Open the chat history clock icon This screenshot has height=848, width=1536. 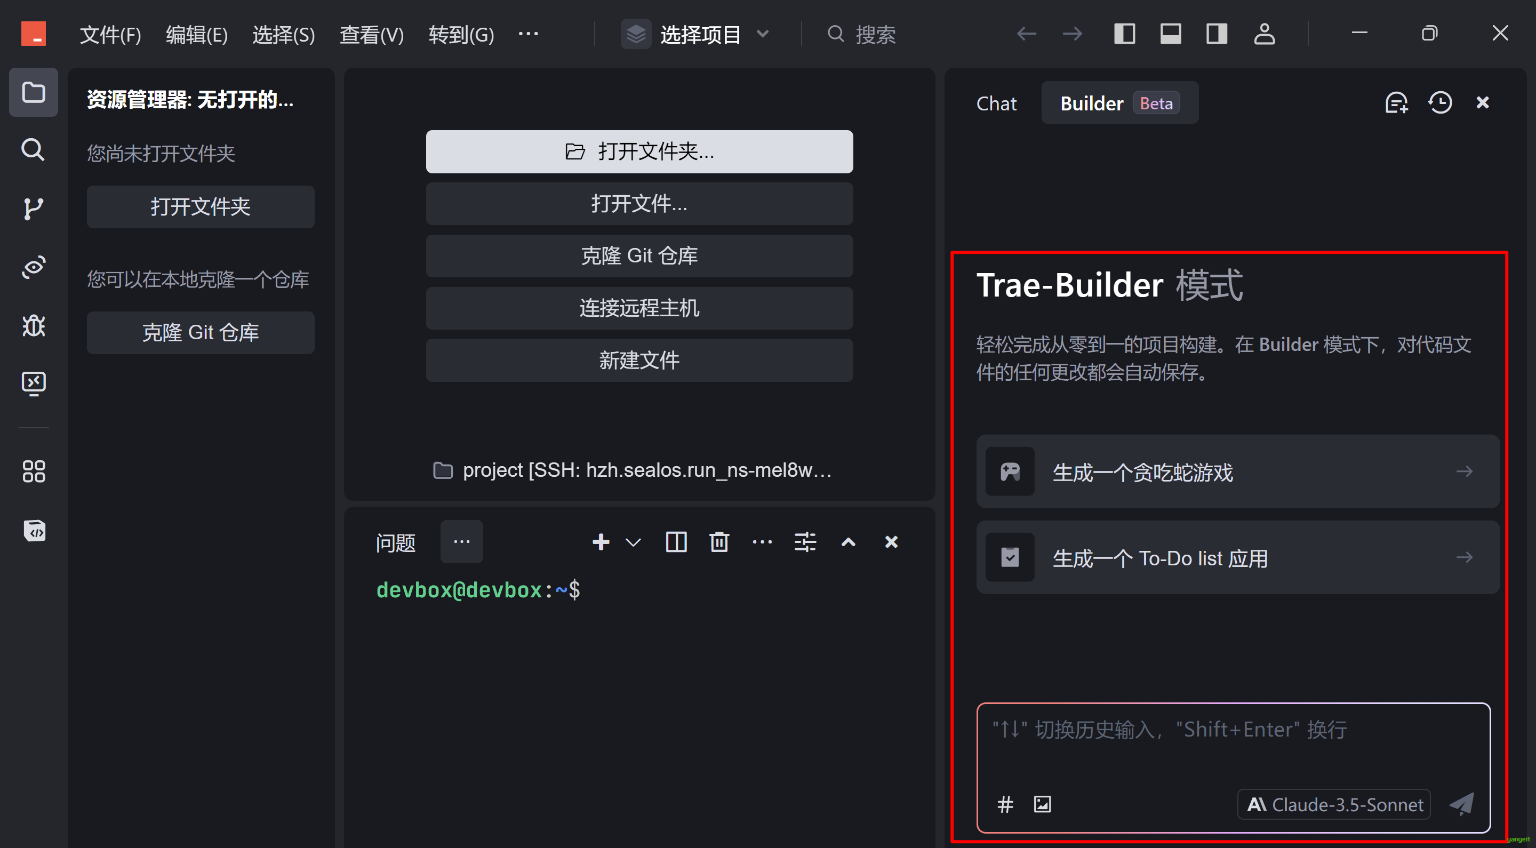tap(1440, 102)
